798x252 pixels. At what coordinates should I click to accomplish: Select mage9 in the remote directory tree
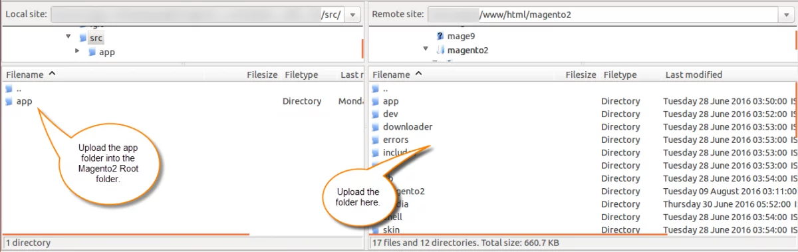[461, 37]
